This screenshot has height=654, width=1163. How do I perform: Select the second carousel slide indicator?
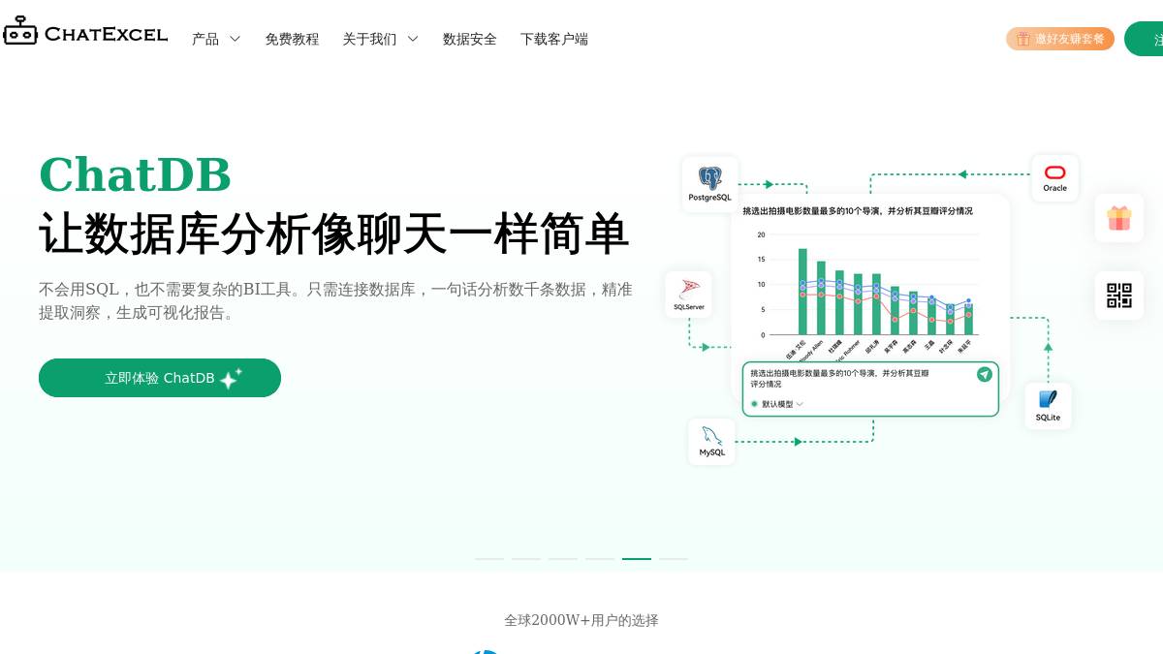click(526, 559)
